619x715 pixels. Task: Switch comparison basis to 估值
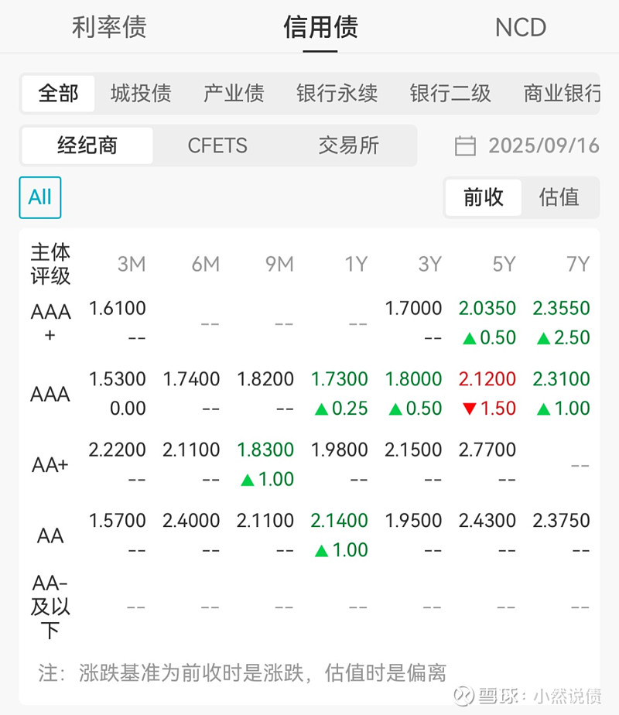pyautogui.click(x=559, y=197)
